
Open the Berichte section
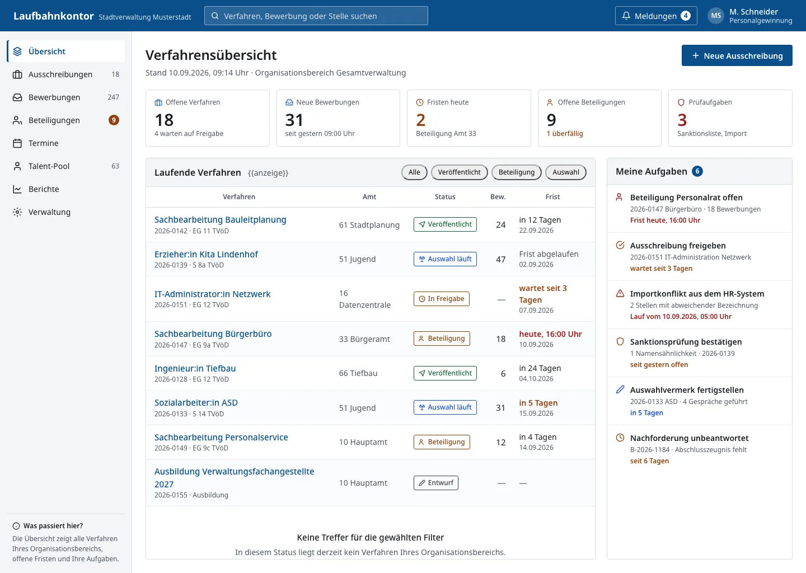(x=66, y=189)
